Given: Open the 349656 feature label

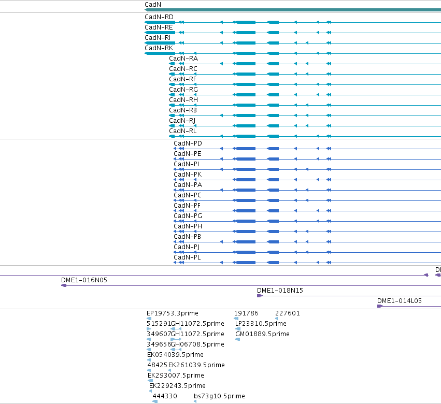Looking at the screenshot, I should [x=159, y=344].
